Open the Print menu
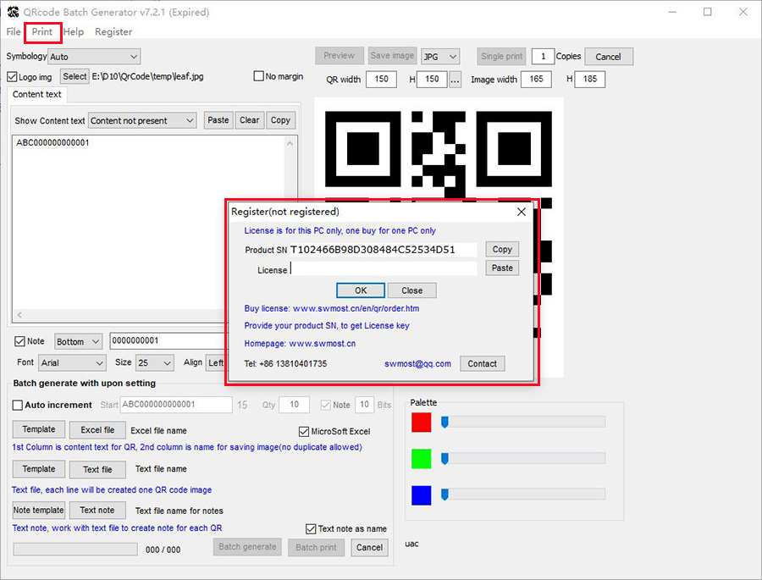This screenshot has width=762, height=580. [42, 31]
